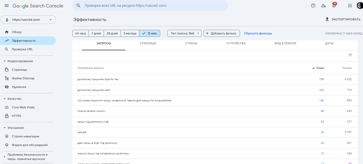
Task: Open user management settings icon
Action: 323,5
